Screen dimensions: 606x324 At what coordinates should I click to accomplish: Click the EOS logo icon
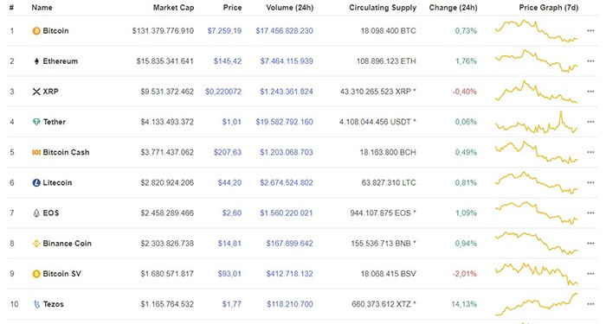click(x=36, y=213)
